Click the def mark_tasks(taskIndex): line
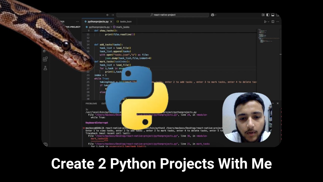This screenshot has width=323, height=182. 112,61
